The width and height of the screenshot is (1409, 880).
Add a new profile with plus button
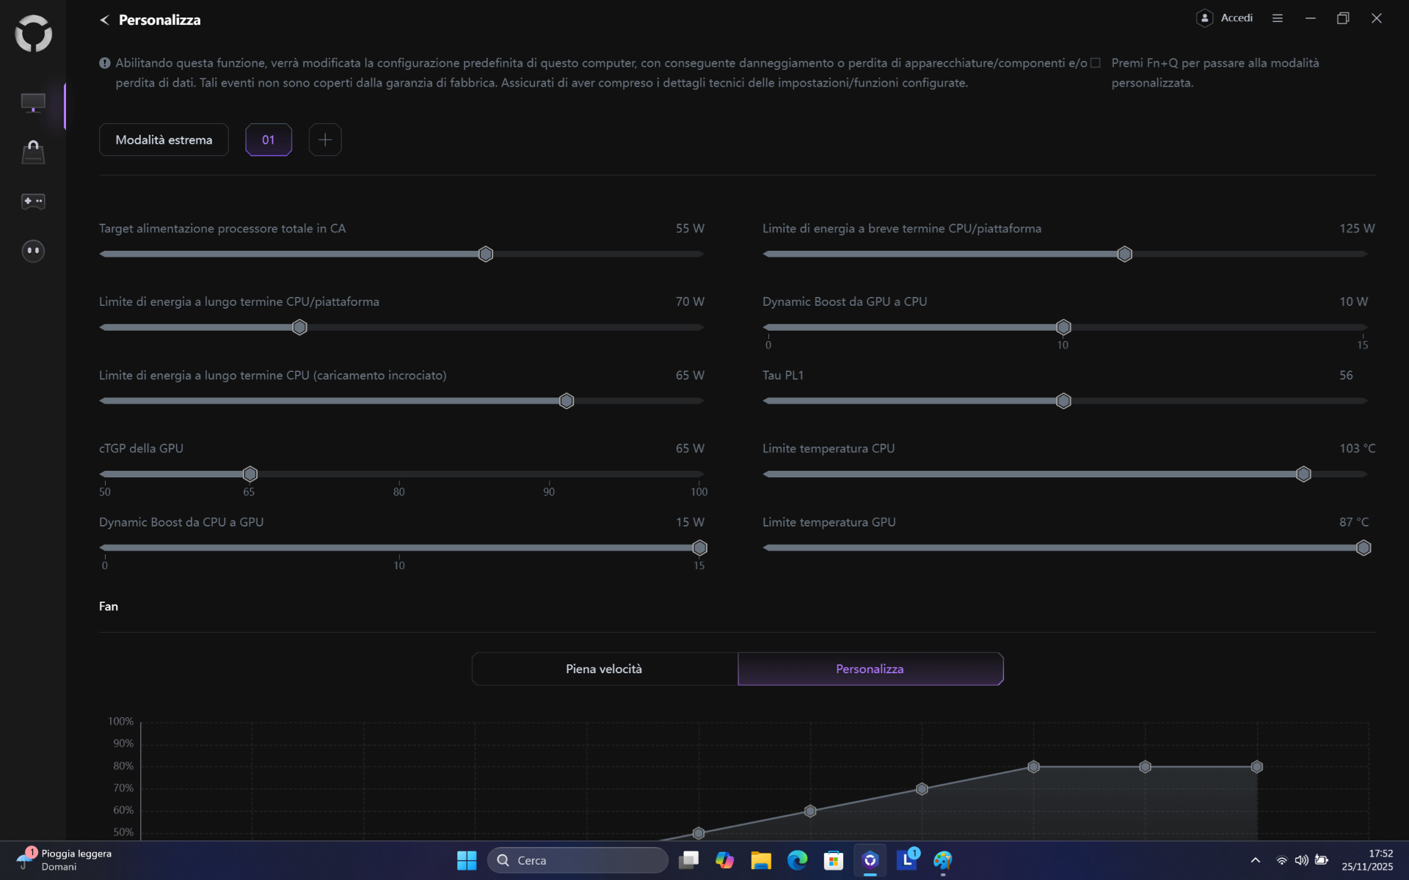pos(325,140)
